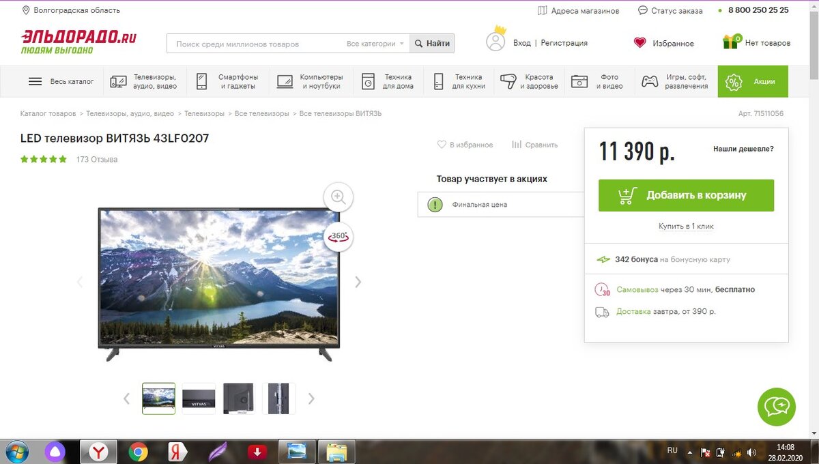Click Купить в 1 клик link

(686, 226)
